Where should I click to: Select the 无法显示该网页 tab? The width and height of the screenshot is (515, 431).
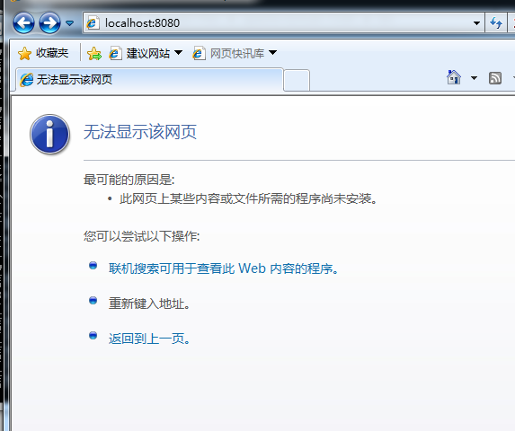[x=149, y=79]
